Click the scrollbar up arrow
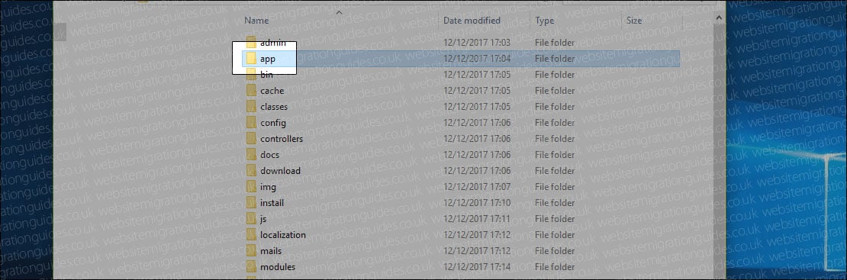 pyautogui.click(x=719, y=18)
